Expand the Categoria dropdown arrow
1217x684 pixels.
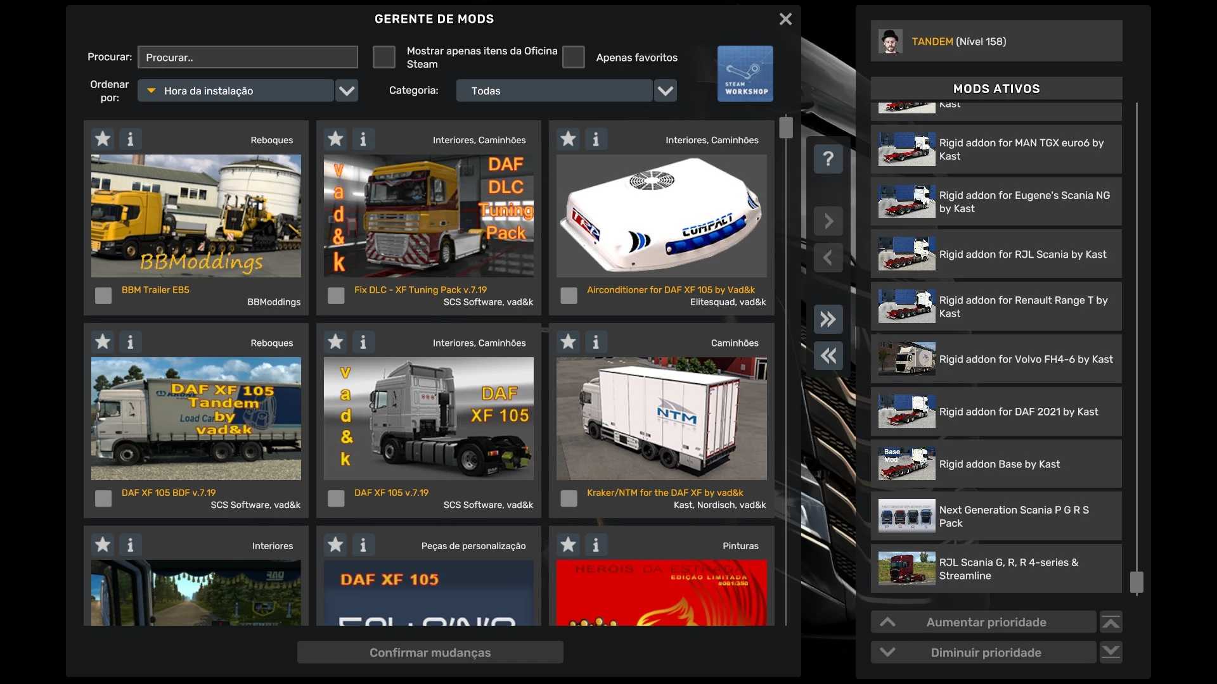click(x=665, y=91)
